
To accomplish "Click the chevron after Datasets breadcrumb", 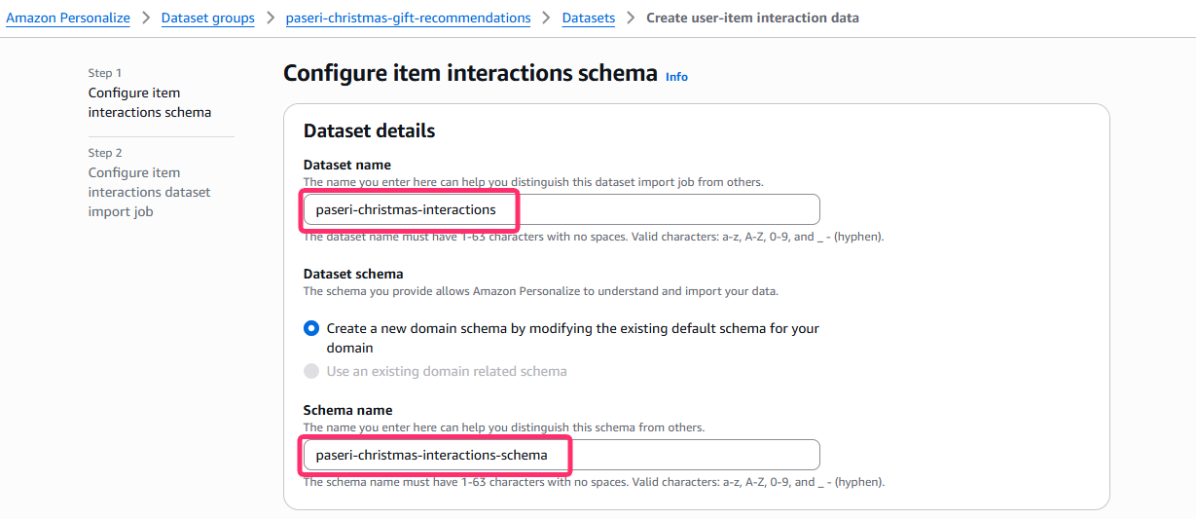I will tap(631, 18).
